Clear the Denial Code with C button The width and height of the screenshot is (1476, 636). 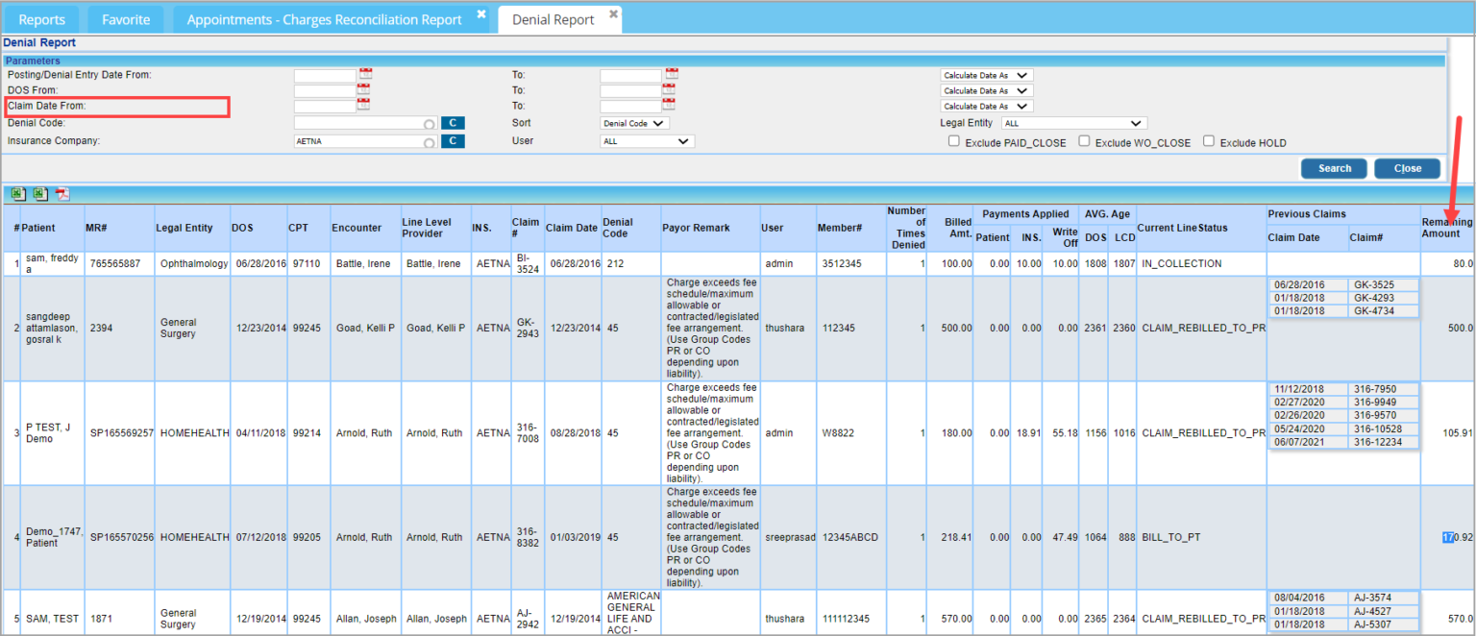point(452,123)
